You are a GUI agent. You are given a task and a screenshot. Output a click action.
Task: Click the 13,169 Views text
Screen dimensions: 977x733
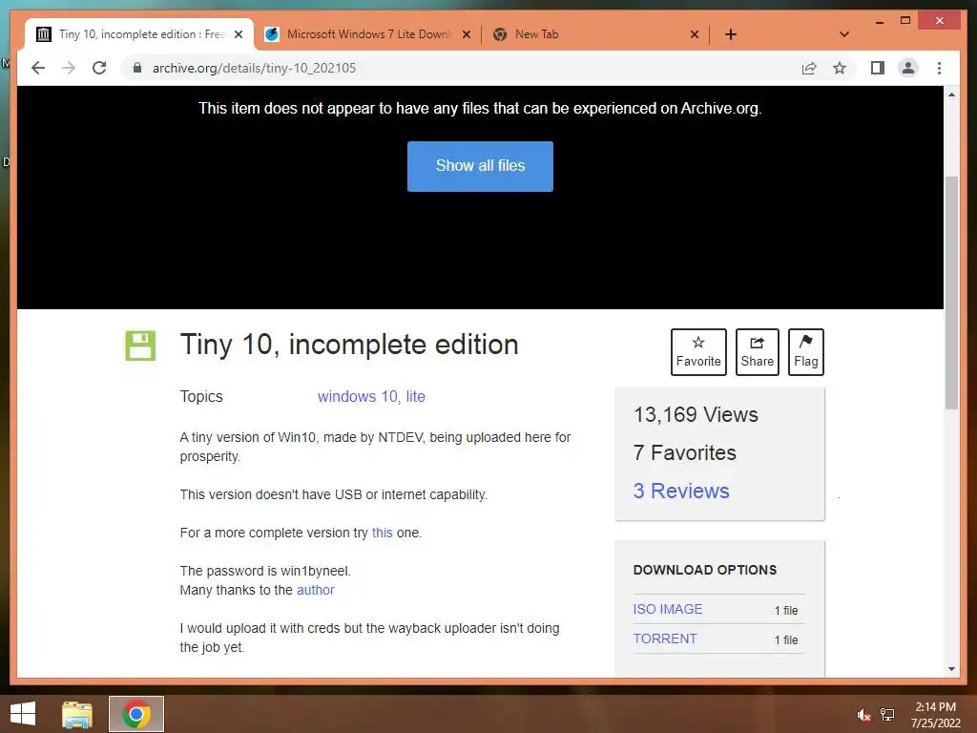coord(696,414)
